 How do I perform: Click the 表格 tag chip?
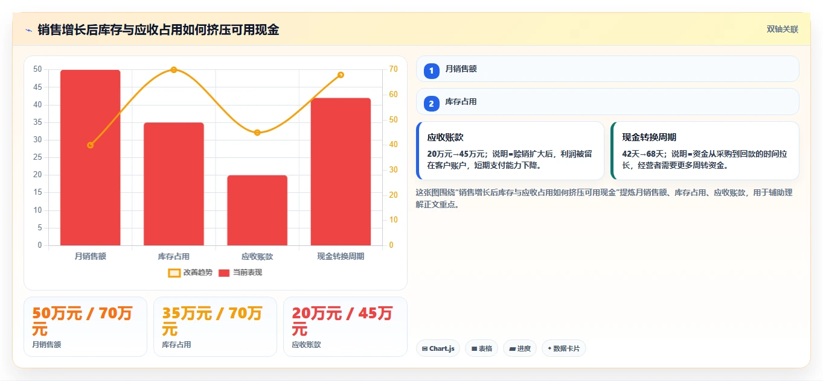(x=481, y=348)
